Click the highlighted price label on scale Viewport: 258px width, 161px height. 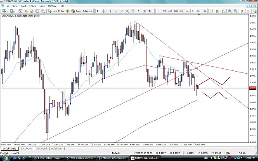point(253,88)
